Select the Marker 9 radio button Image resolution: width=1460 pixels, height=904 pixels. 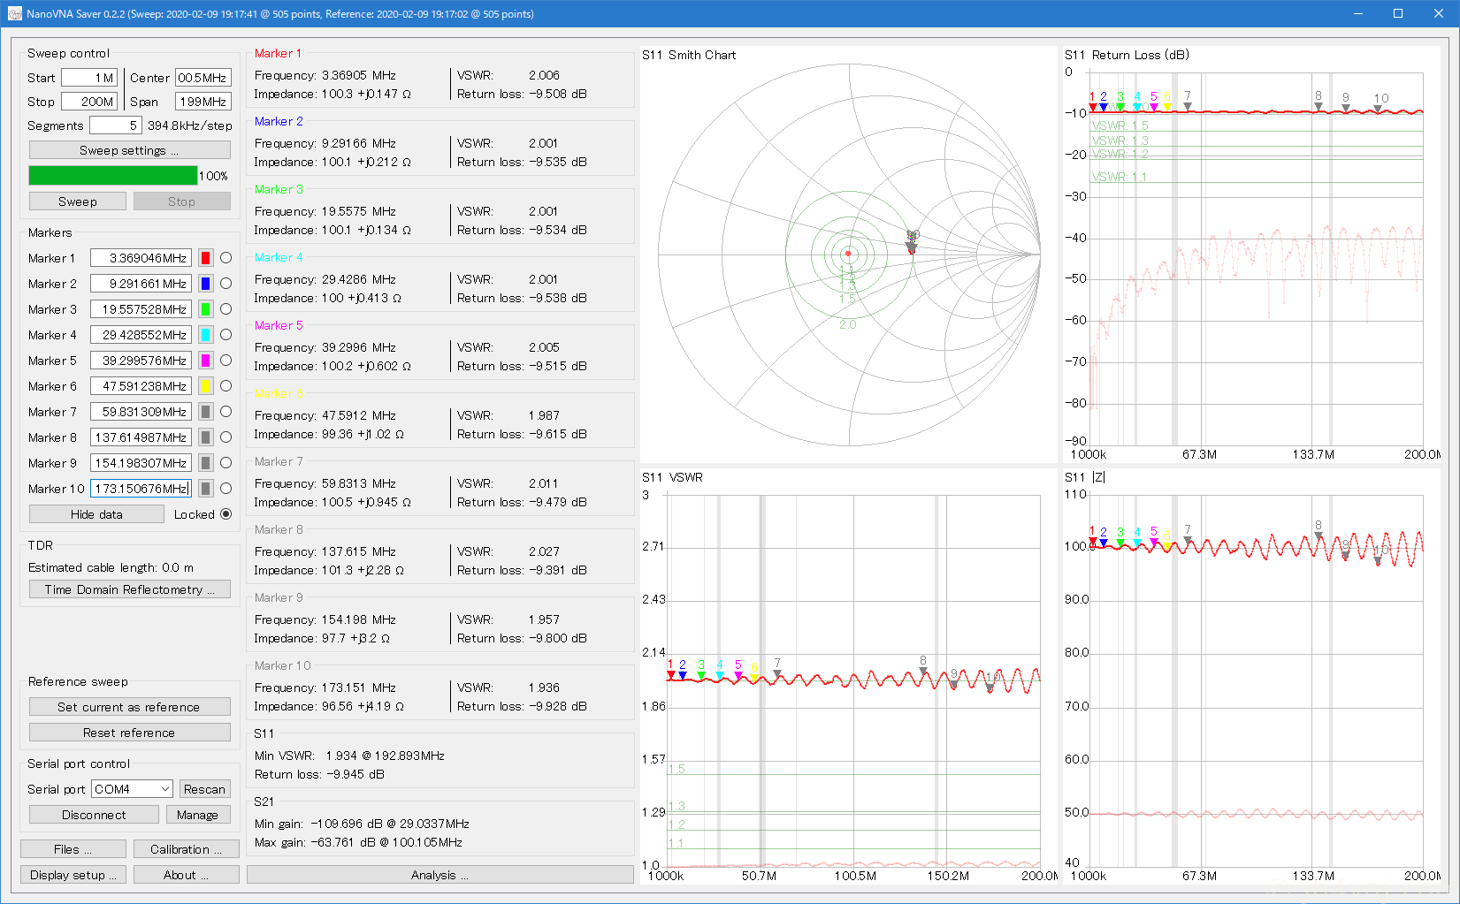(x=226, y=463)
